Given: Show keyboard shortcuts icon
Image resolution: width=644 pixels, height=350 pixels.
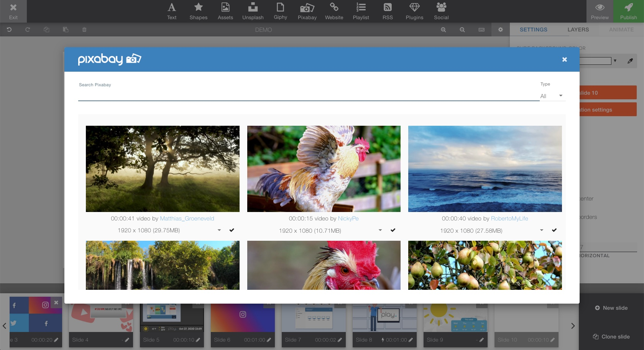Looking at the screenshot, I should (x=481, y=30).
